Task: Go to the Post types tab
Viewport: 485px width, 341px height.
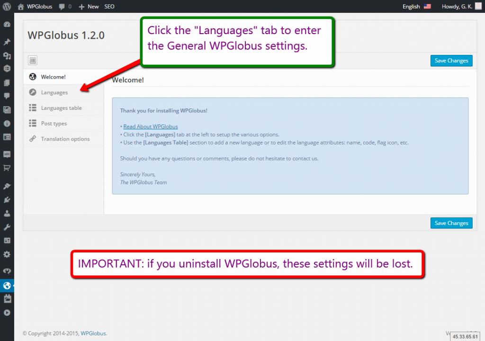Action: (x=54, y=124)
